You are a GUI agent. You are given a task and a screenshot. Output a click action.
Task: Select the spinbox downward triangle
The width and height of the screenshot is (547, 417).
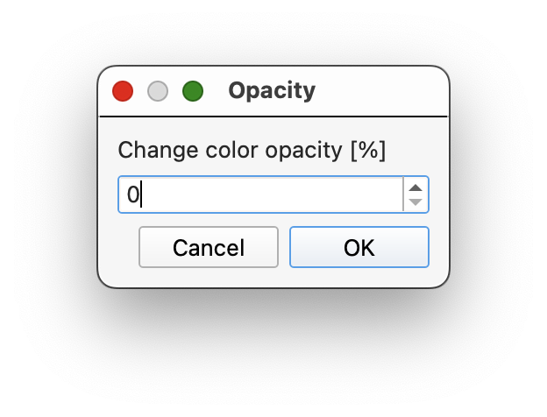(416, 202)
